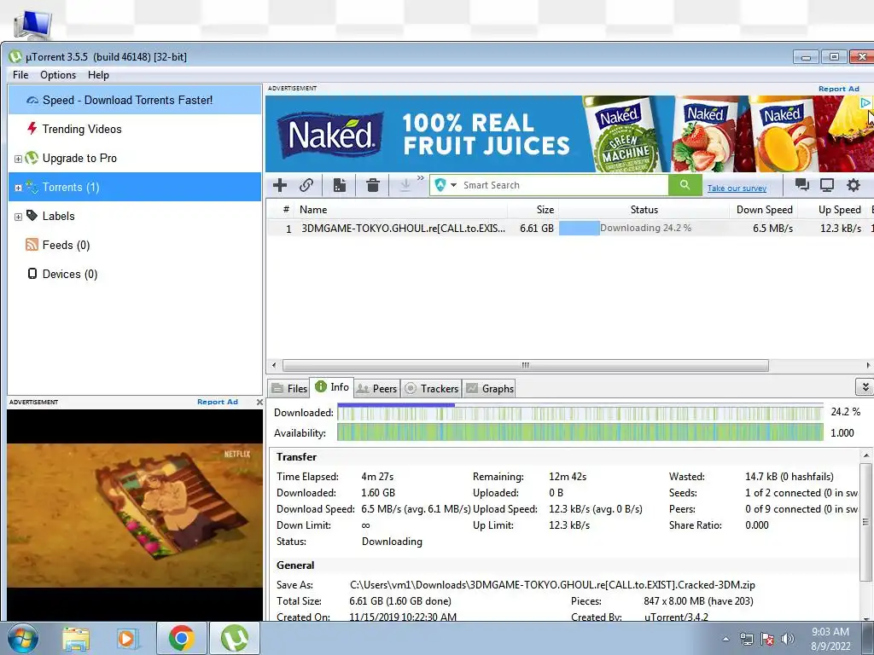Click Report Ad above the banner ad

[x=838, y=89]
